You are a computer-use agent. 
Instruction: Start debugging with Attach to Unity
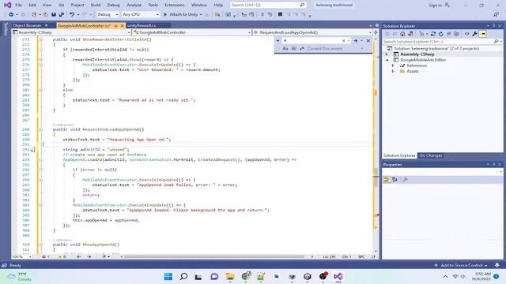183,14
